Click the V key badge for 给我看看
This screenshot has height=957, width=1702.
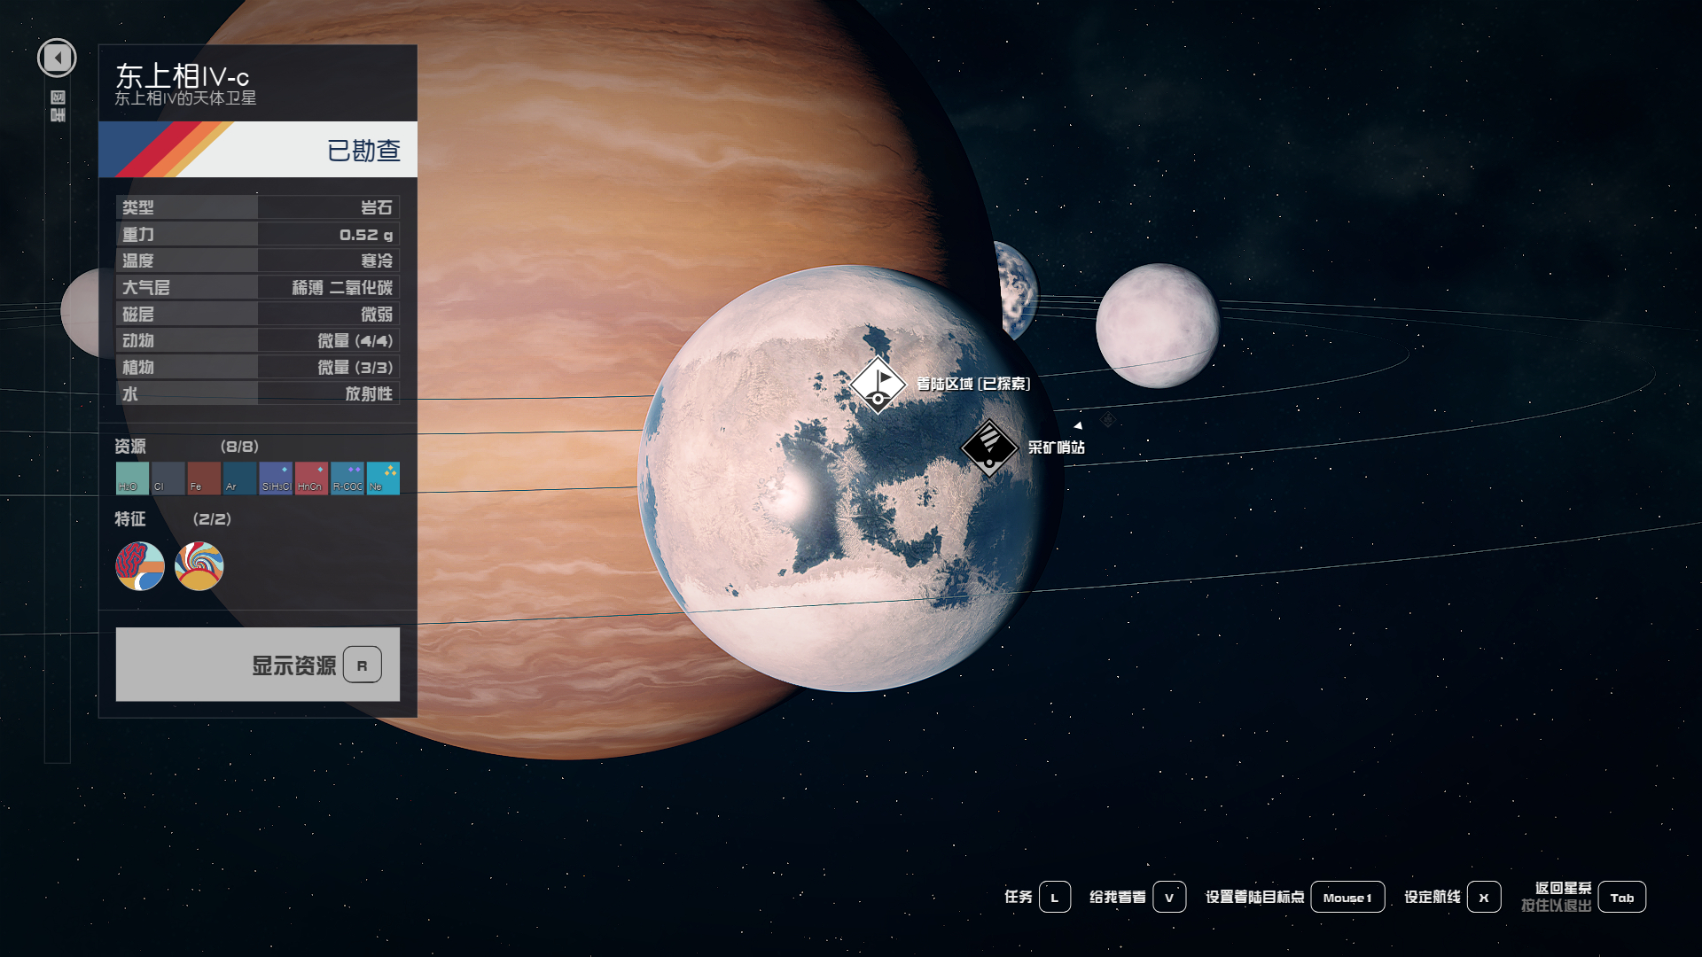[x=1169, y=897]
